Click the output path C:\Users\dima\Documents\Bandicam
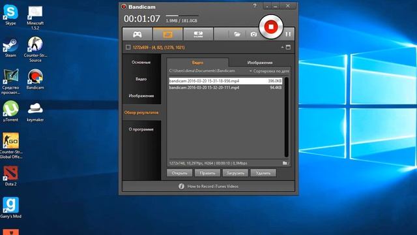Viewport: 417px width, 235px height. tap(202, 71)
